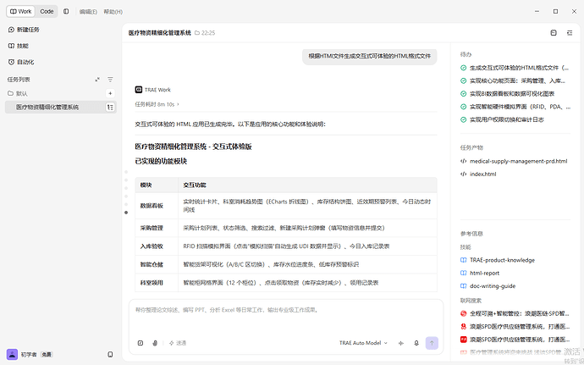Switch to the Code tab
584x365 pixels.
[x=47, y=12]
